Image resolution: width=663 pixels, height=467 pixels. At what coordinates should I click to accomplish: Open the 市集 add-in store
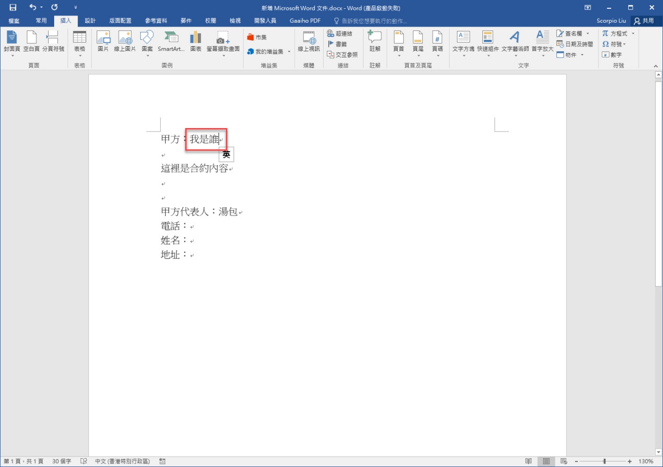point(257,38)
